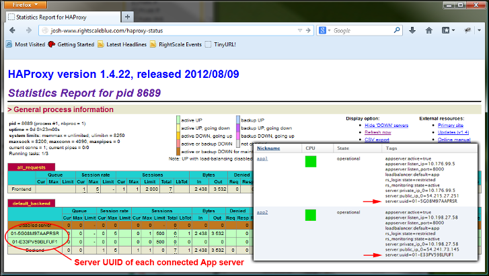Open Latest Headlines feed bookmark
Screen dimensions: 489x276
tap(122, 44)
